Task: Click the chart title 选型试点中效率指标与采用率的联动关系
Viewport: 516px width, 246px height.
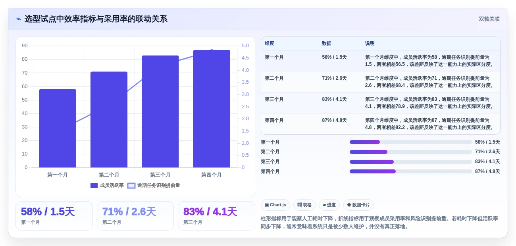Action: pos(96,19)
